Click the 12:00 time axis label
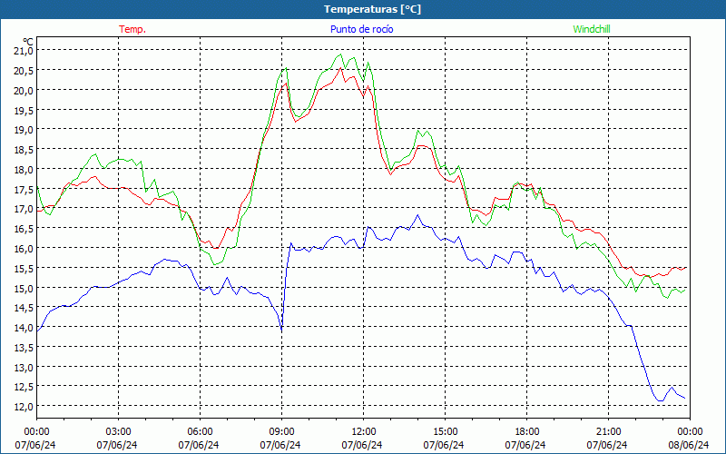The height and width of the screenshot is (454, 726). point(364,432)
